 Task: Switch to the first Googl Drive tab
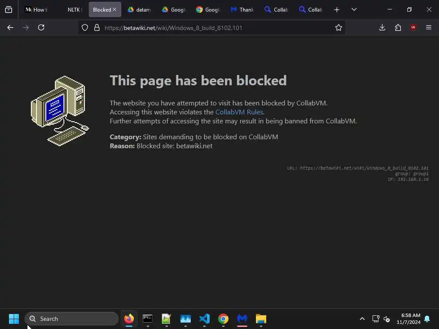(174, 9)
